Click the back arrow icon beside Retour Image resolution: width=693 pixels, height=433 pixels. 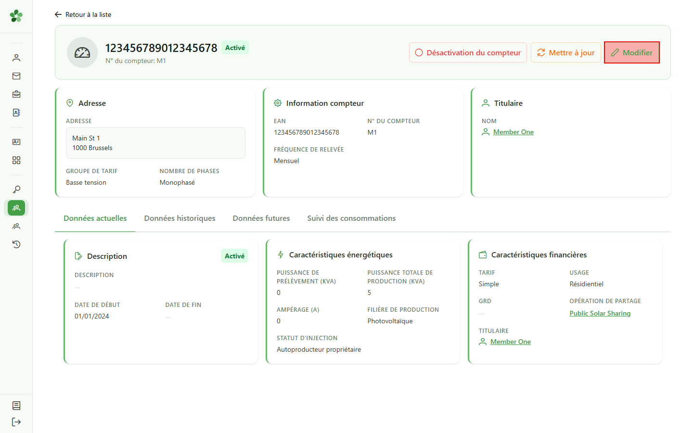tap(58, 14)
